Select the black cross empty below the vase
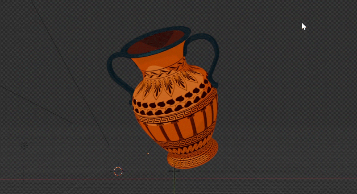Screen dimensions: 357x194 click(174, 170)
